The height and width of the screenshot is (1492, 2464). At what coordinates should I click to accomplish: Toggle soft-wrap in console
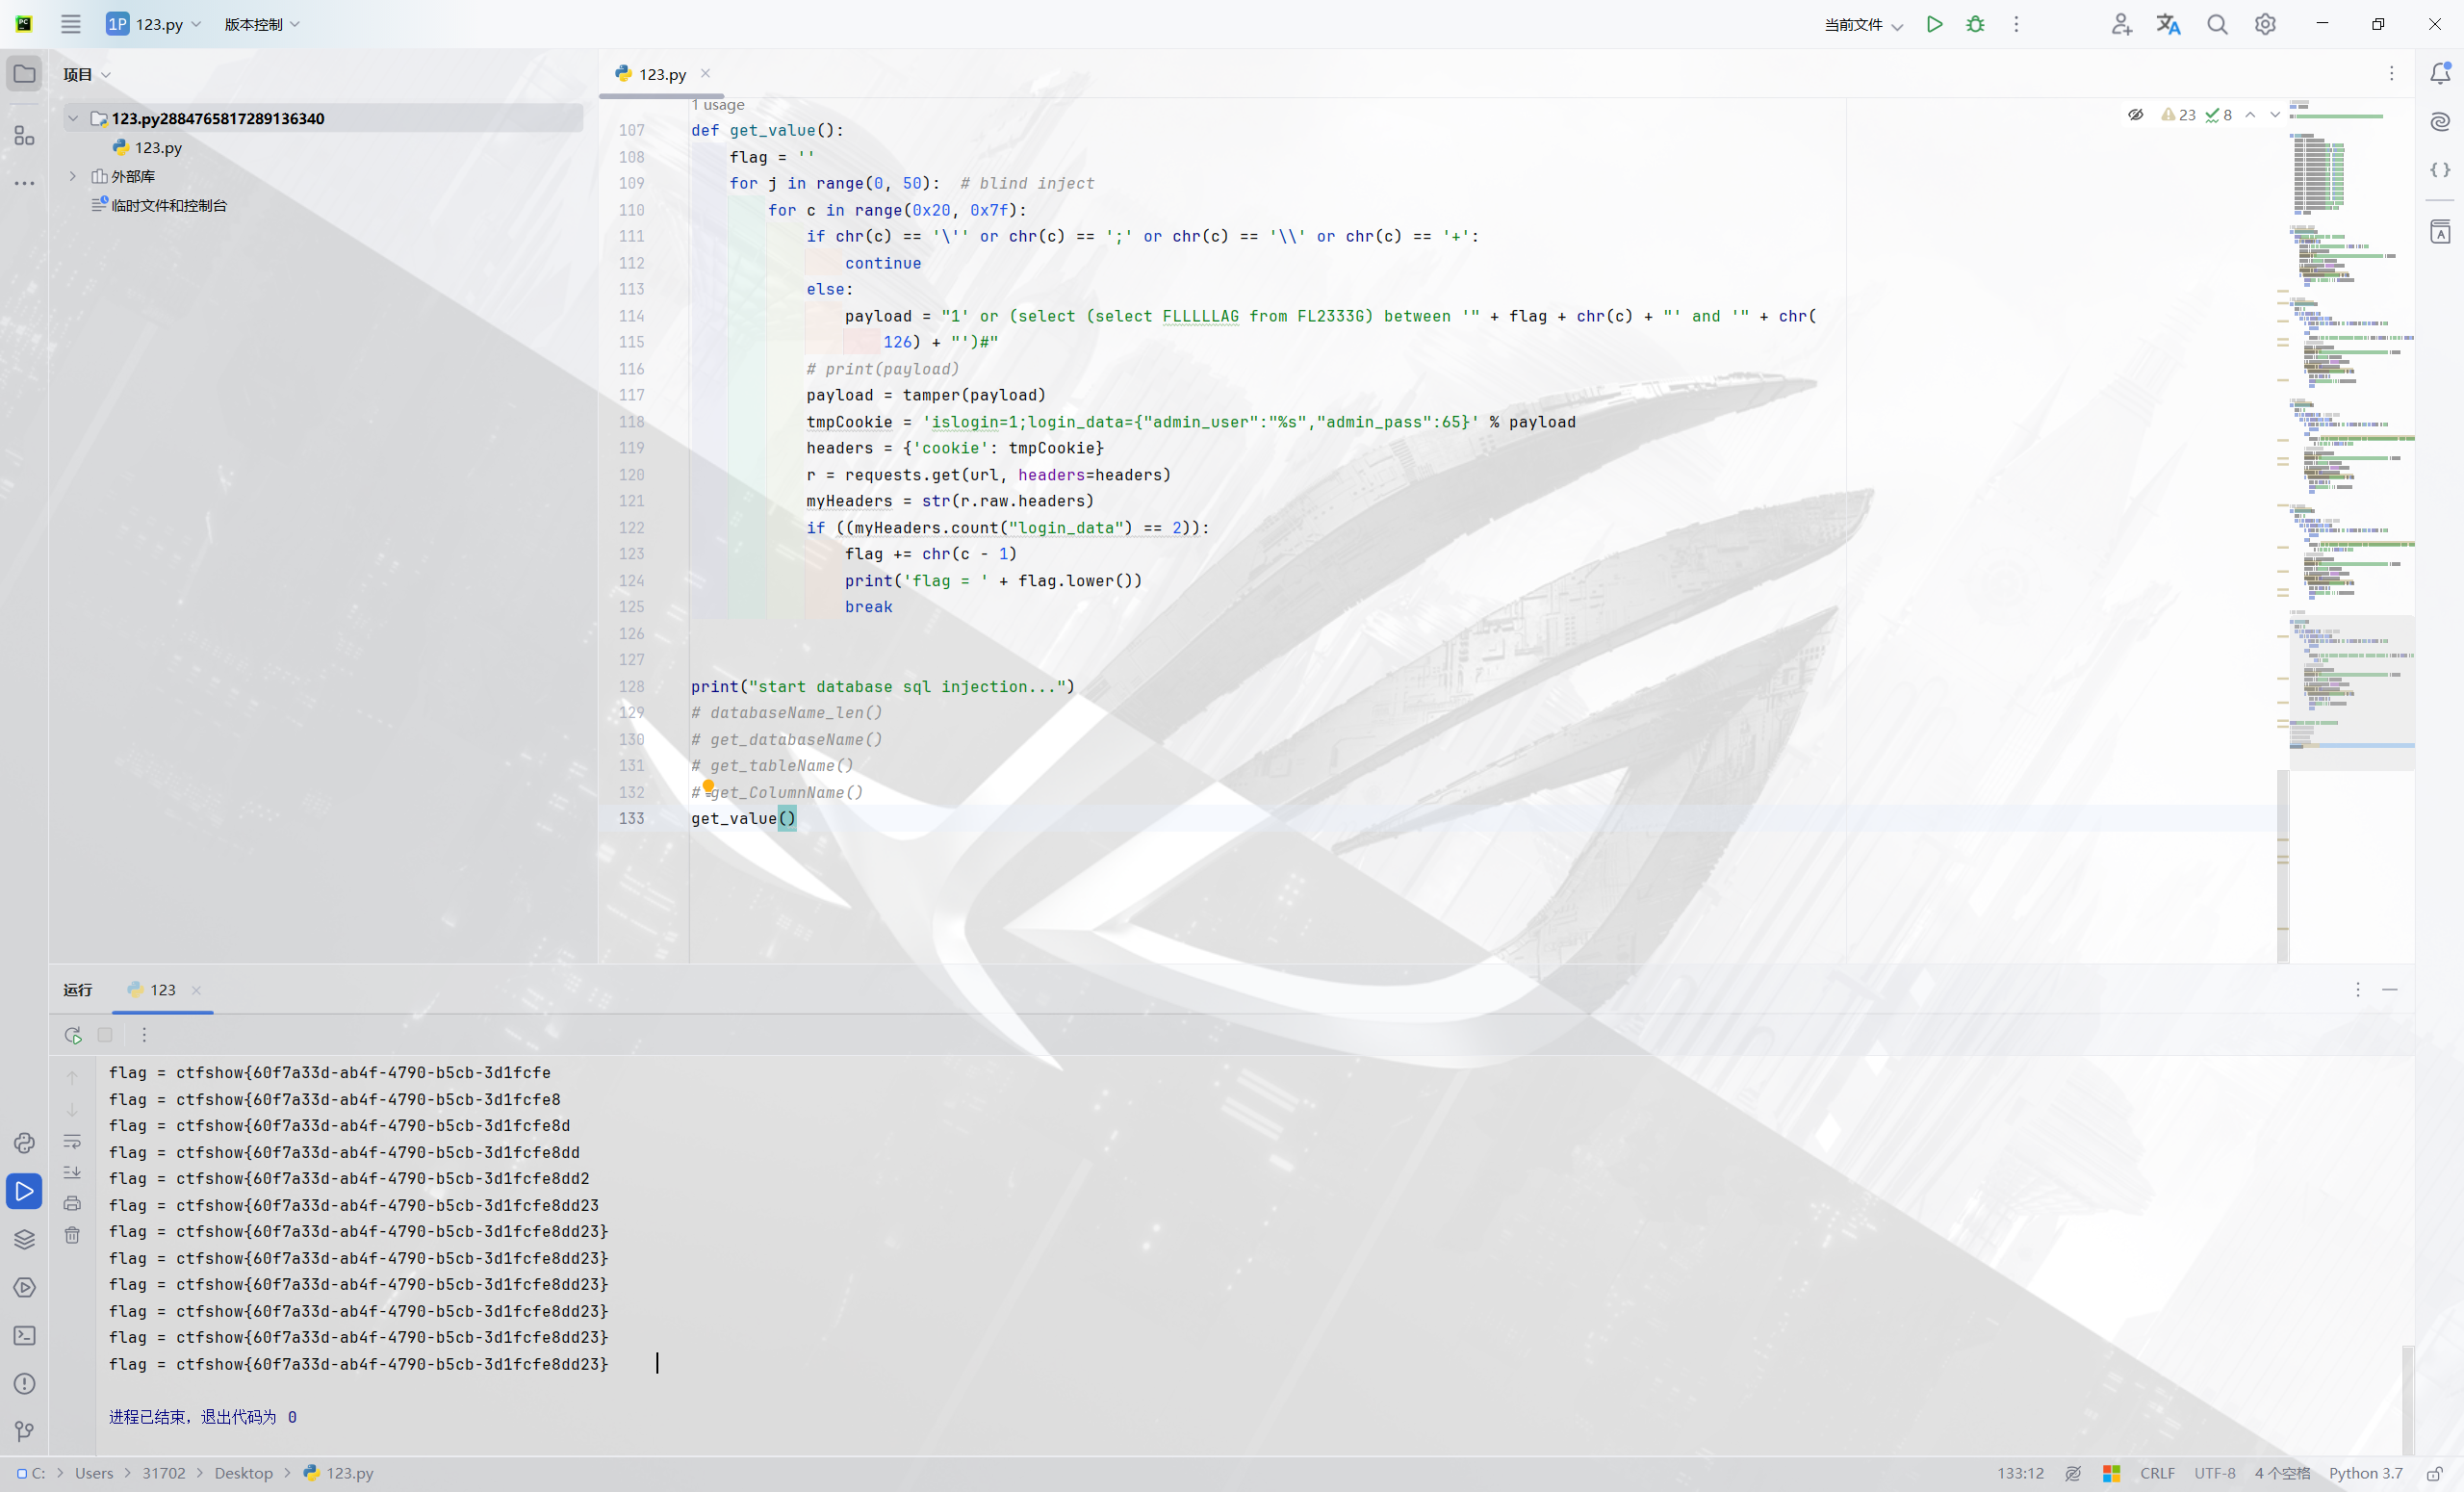[72, 1141]
